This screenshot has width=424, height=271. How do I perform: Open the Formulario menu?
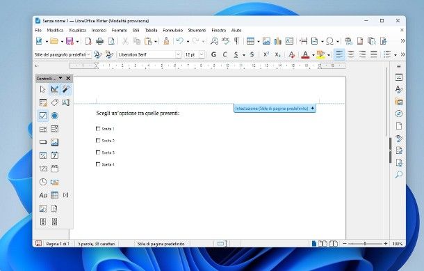[173, 31]
